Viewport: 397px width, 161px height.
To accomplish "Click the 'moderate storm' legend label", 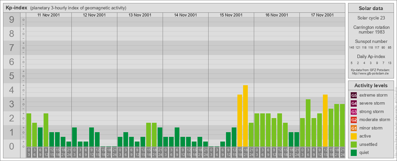I will 375,120.
